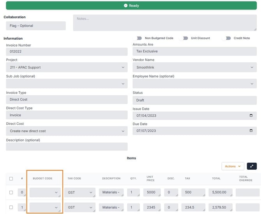Click the discount cell in row 1

tap(171, 207)
